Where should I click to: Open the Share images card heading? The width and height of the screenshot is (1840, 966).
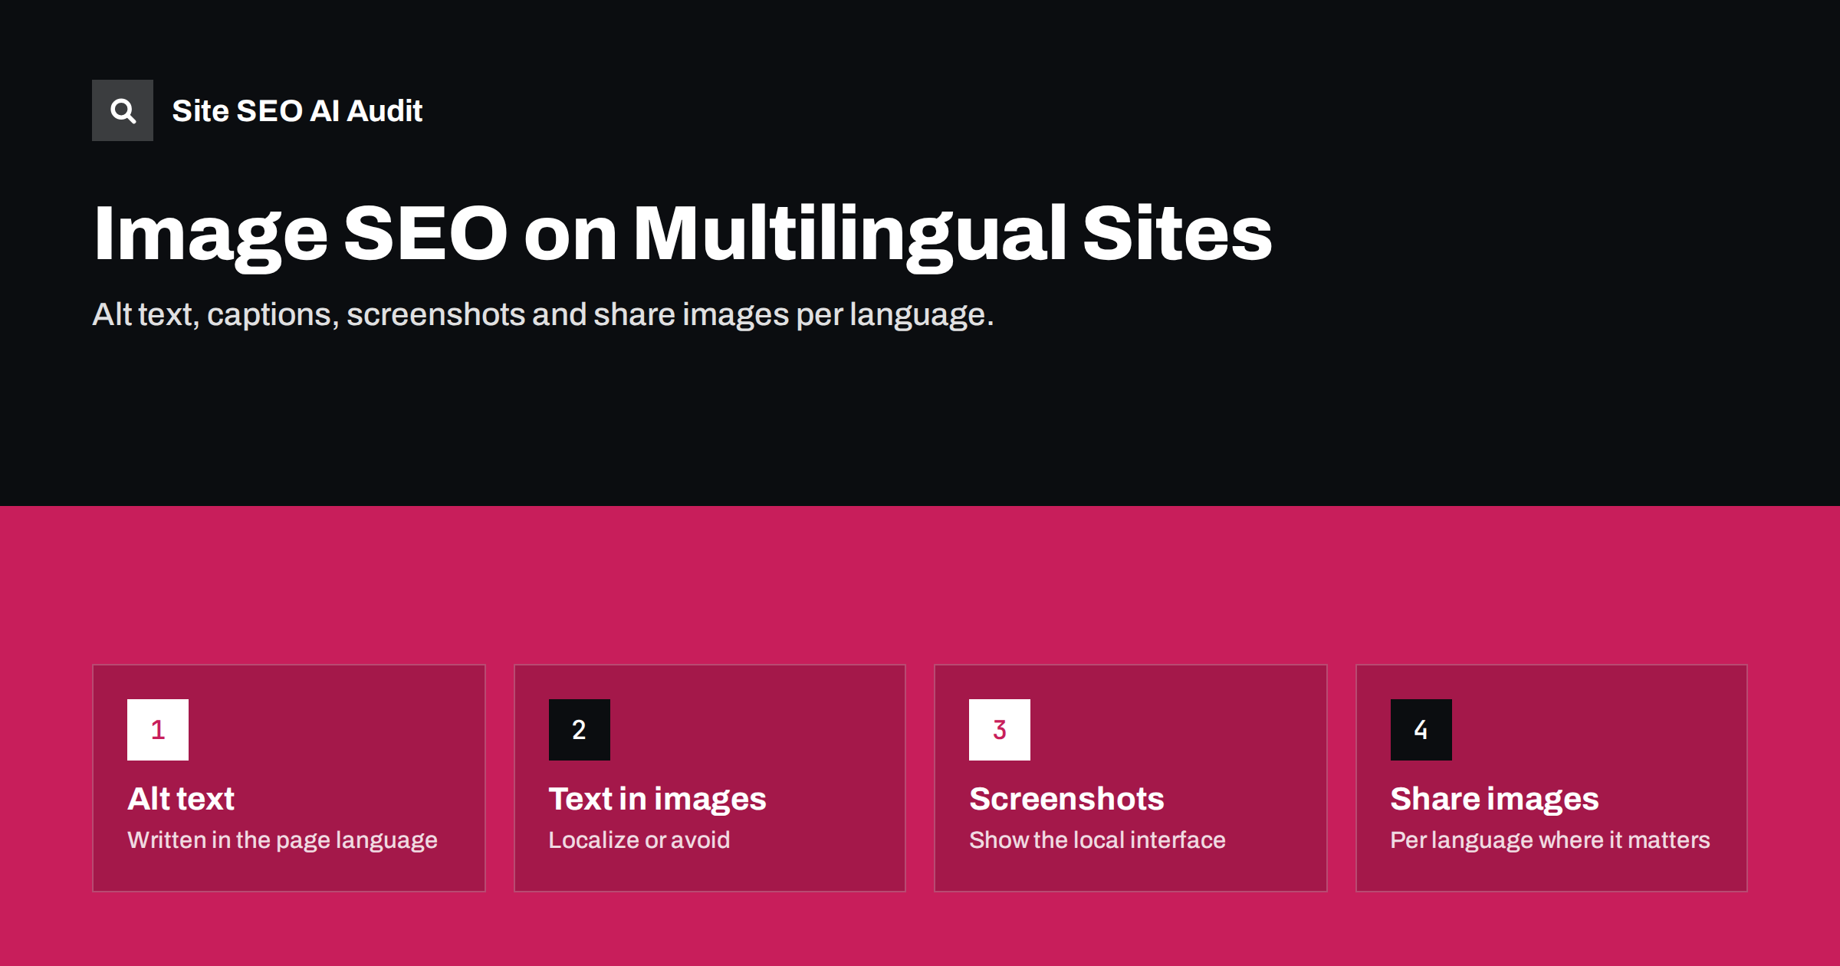[x=1494, y=800]
